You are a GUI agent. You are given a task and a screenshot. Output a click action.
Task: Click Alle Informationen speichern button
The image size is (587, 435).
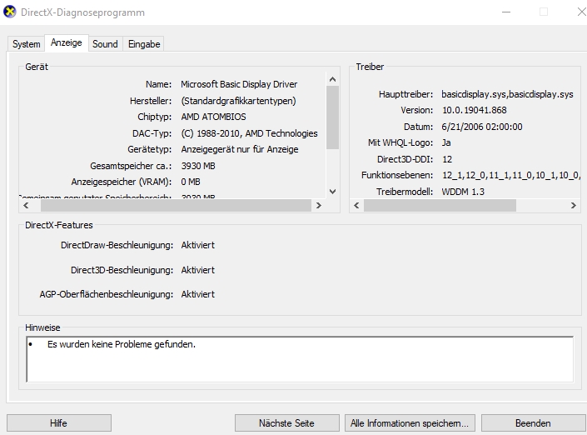(410, 423)
